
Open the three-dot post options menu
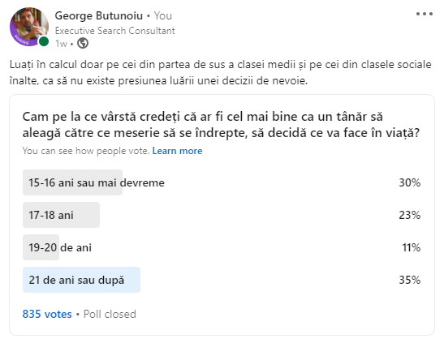pos(425,14)
